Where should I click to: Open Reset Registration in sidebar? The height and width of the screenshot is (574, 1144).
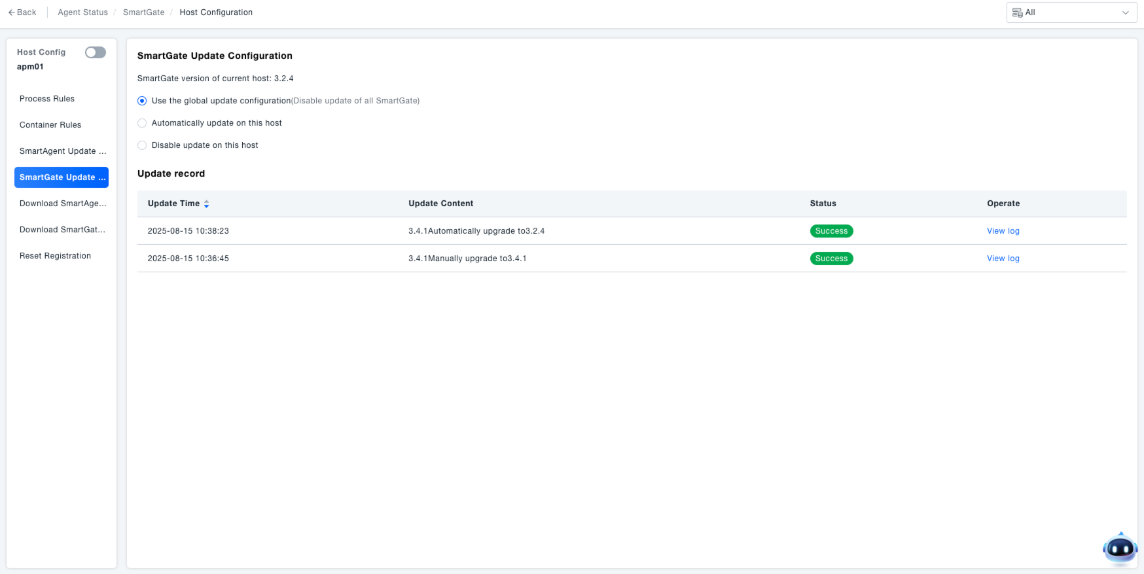click(x=55, y=256)
